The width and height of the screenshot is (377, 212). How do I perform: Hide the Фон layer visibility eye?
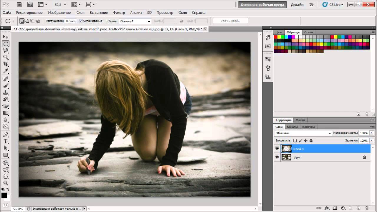click(x=277, y=157)
